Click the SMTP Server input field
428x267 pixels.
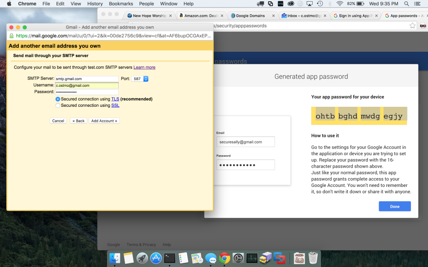[87, 79]
